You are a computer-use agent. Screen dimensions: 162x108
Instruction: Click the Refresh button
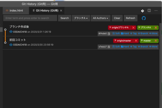pos(130,18)
